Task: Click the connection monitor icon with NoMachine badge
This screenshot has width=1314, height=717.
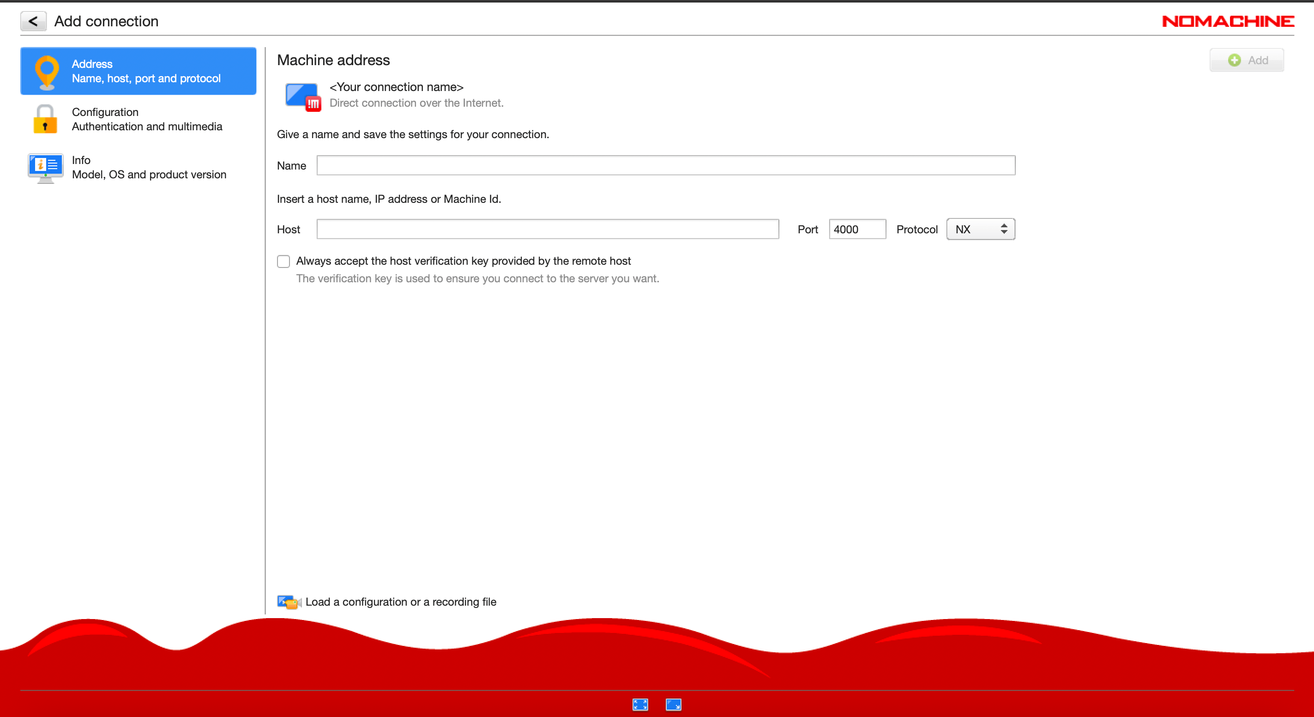Action: point(303,97)
